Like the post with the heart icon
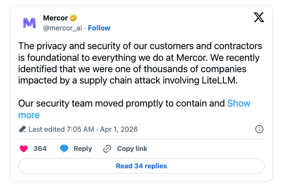This screenshot has width=283, height=187. tap(24, 149)
